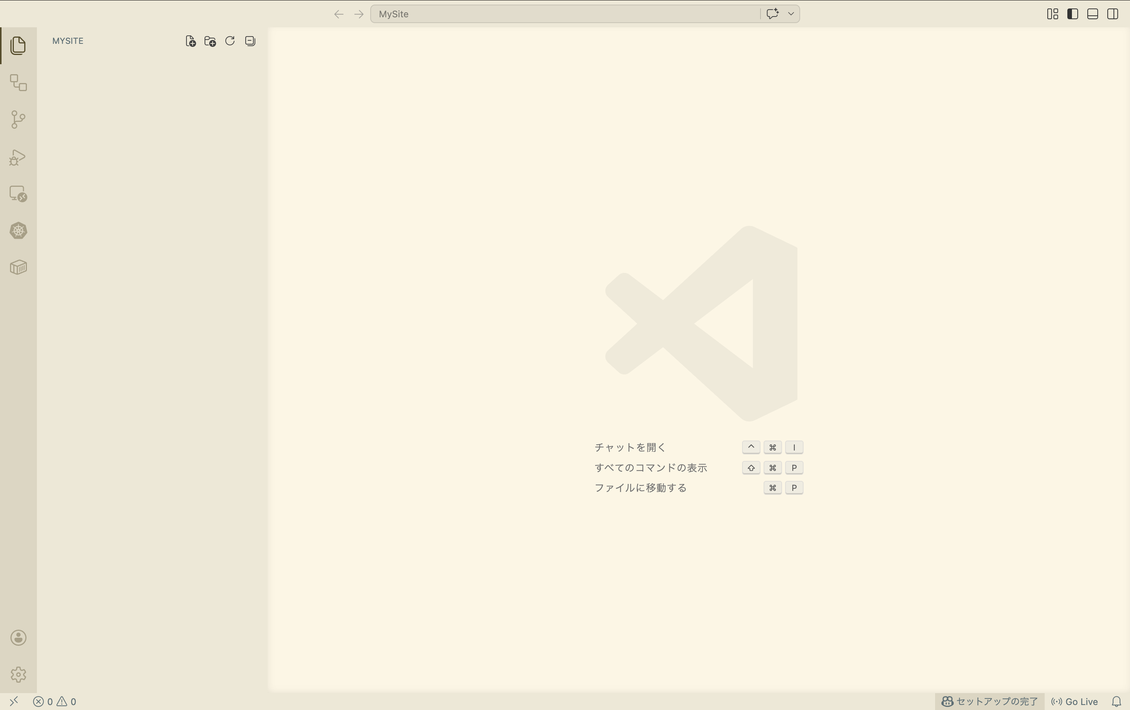Viewport: 1130px width, 710px height.
Task: Open the Manage gear settings menu
Action: 18,674
